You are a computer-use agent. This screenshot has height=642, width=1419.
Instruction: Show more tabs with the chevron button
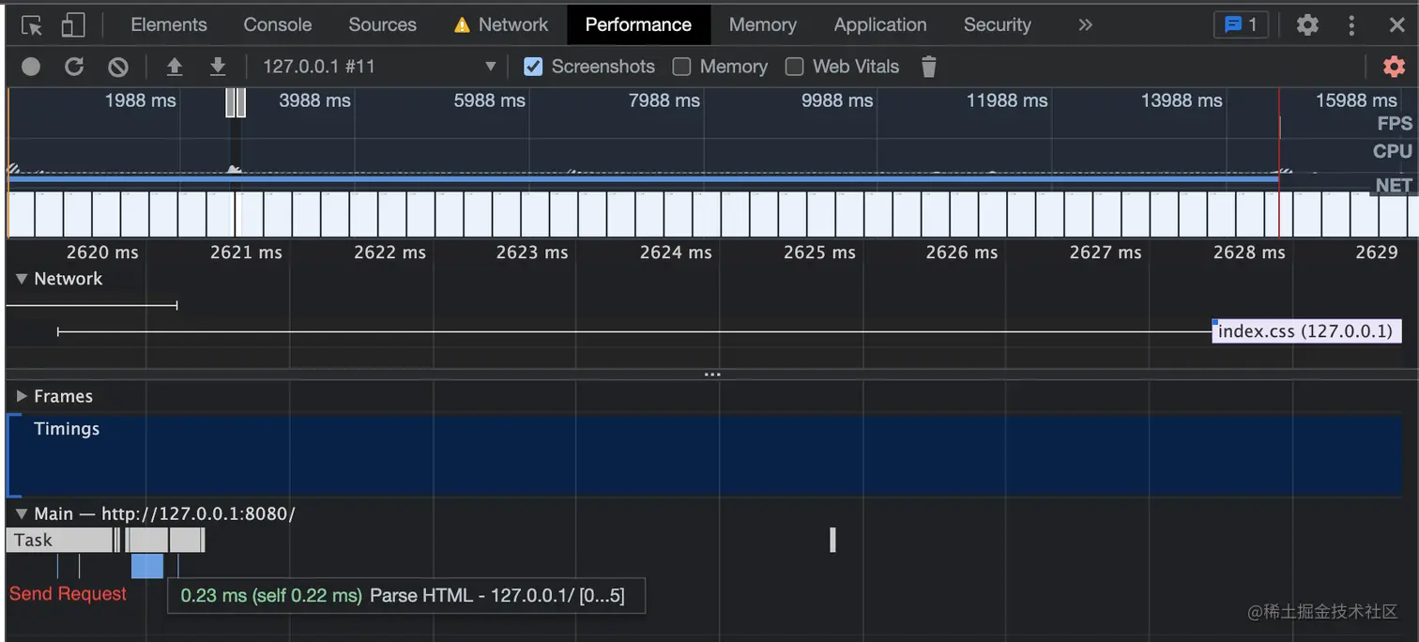tap(1085, 25)
